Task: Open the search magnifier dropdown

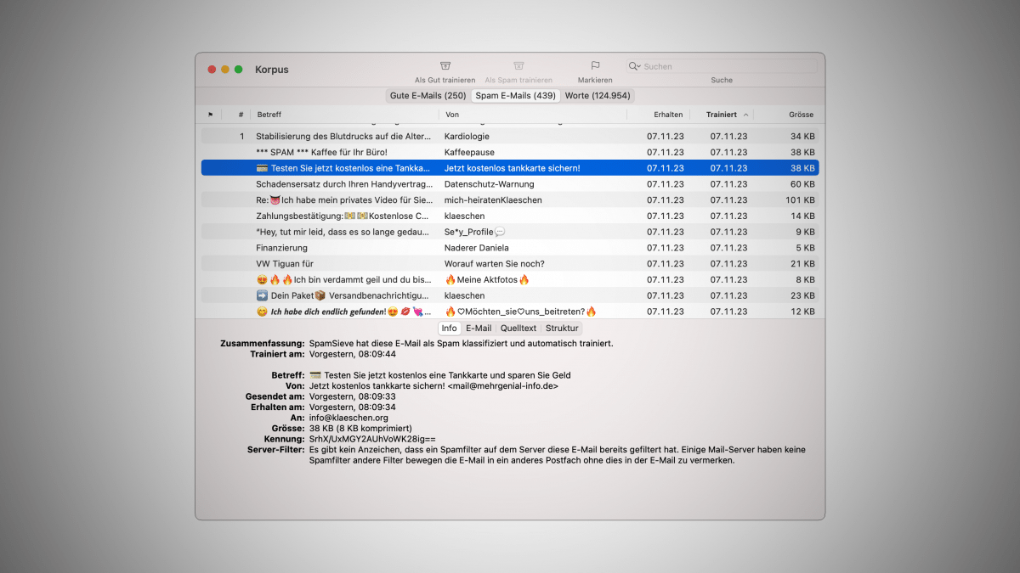Action: [635, 66]
